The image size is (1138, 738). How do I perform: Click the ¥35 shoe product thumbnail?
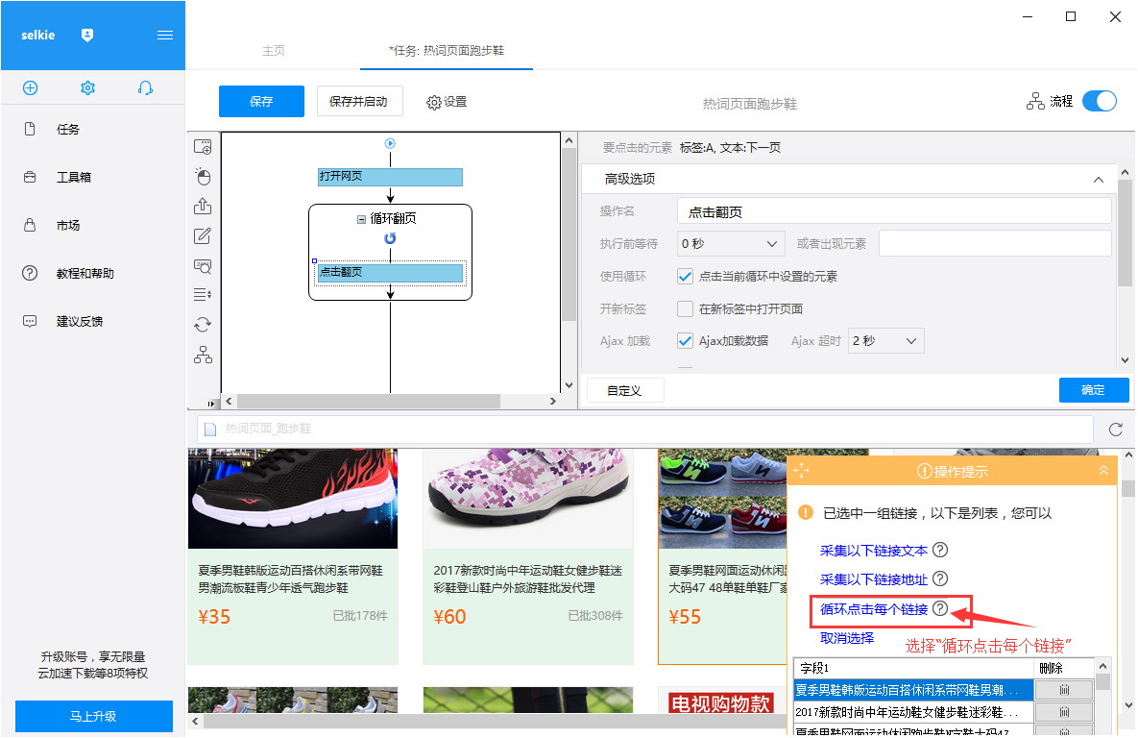point(293,499)
